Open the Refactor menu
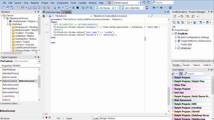 pos(35,3)
